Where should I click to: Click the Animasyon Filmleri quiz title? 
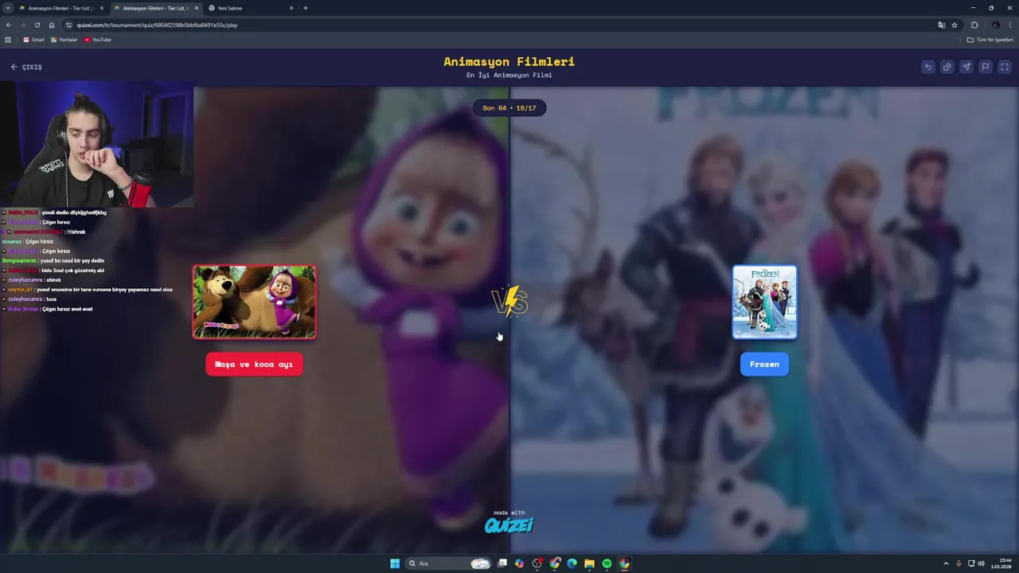(509, 61)
